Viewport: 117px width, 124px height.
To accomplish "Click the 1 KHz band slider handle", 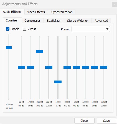I will 58,82.
